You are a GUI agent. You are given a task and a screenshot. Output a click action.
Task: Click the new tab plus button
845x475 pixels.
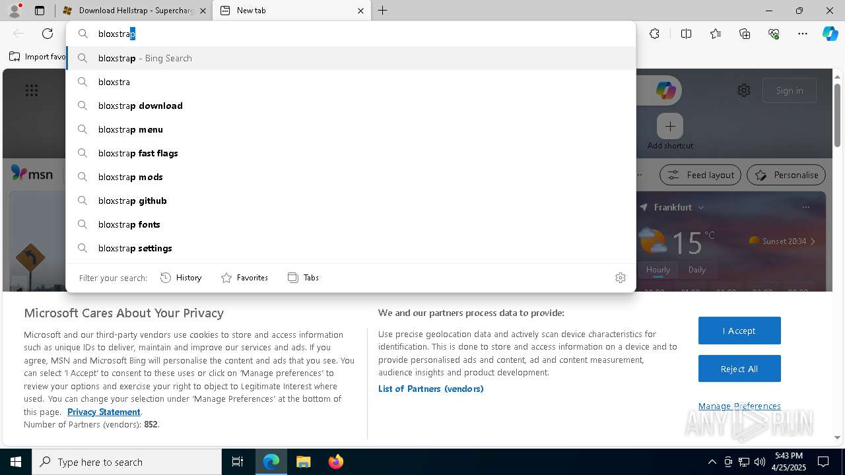pyautogui.click(x=383, y=11)
